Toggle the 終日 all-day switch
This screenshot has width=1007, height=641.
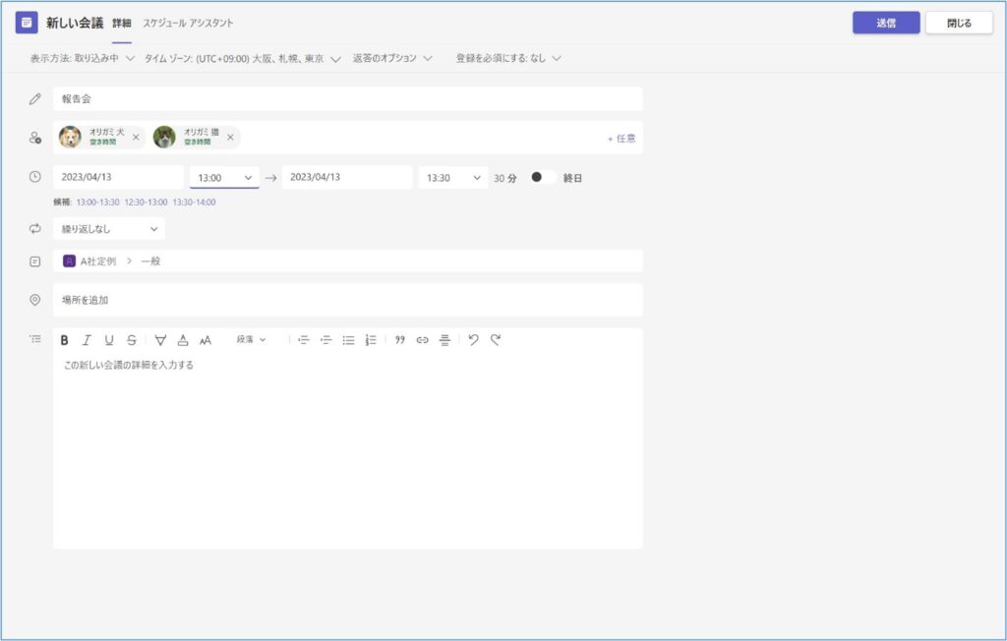pos(542,178)
